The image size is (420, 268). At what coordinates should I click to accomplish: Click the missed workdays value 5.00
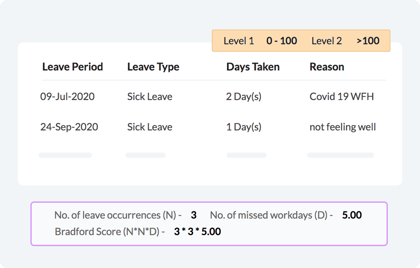pos(352,215)
